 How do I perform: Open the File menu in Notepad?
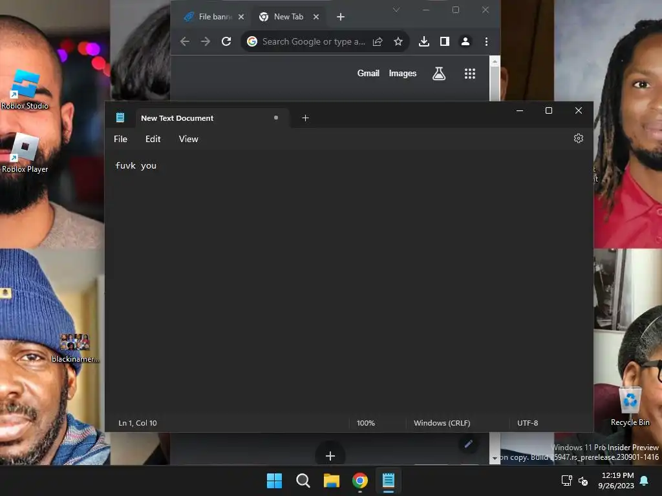tap(120, 139)
